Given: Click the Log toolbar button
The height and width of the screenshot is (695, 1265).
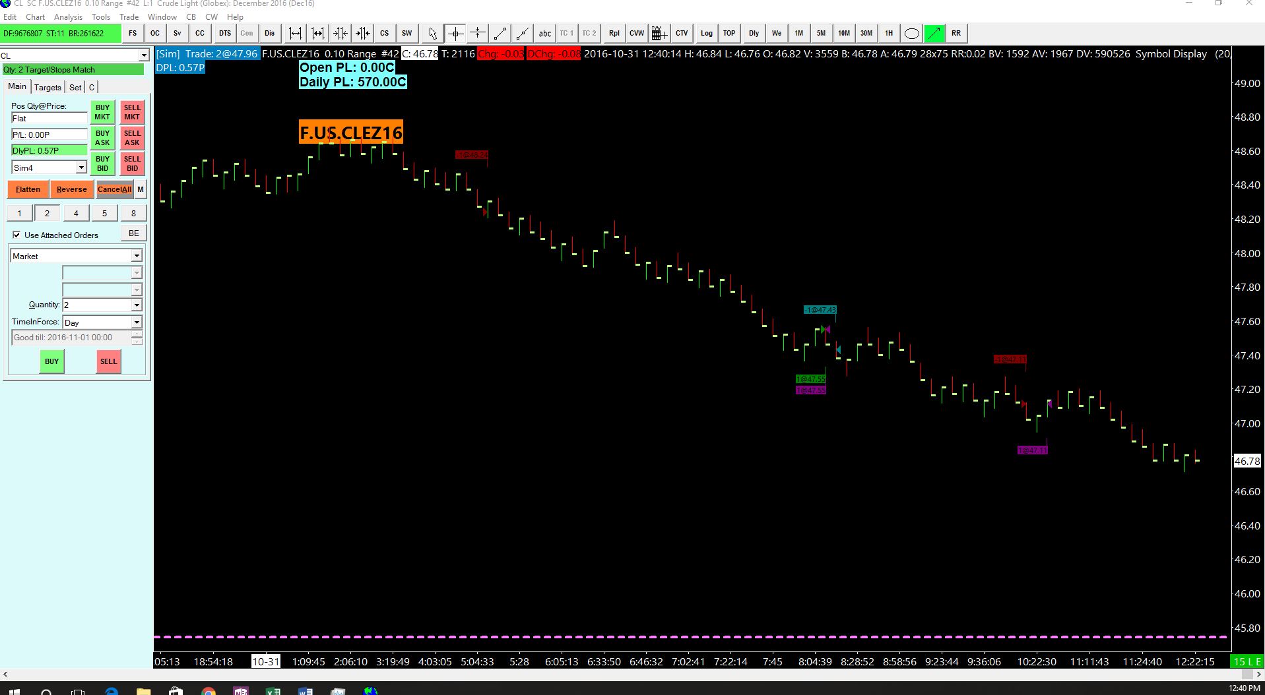Looking at the screenshot, I should (707, 33).
